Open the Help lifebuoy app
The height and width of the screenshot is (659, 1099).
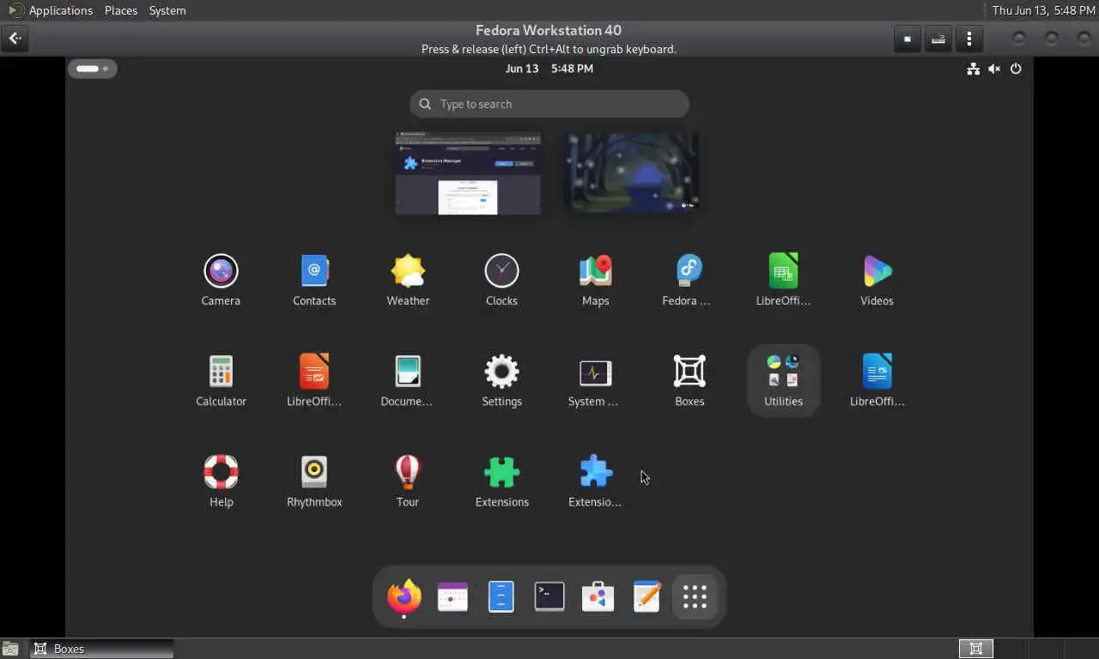[221, 481]
